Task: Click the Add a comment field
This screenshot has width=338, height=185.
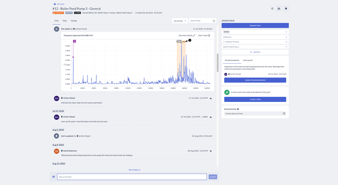Action: 131,177
